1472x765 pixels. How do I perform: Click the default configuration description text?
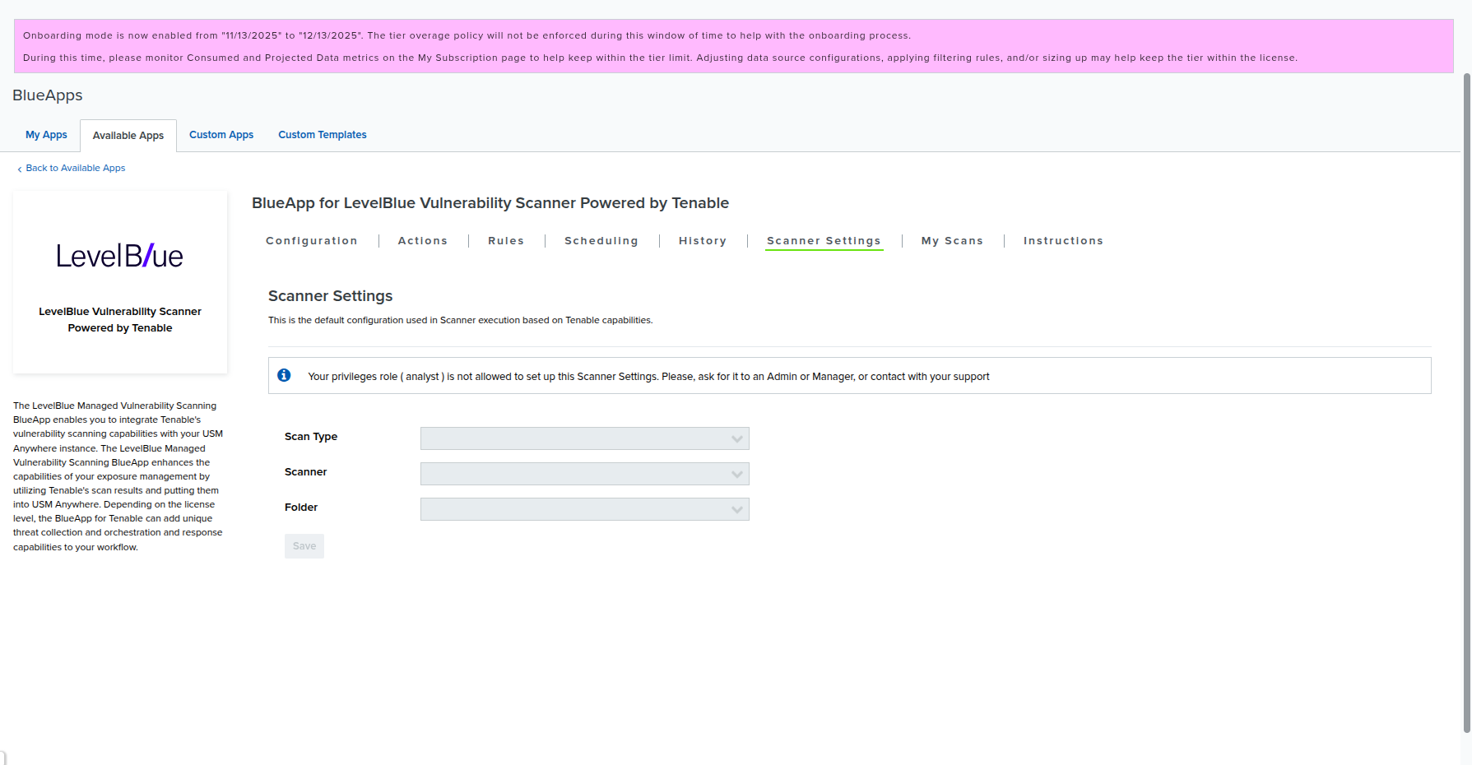(x=461, y=320)
